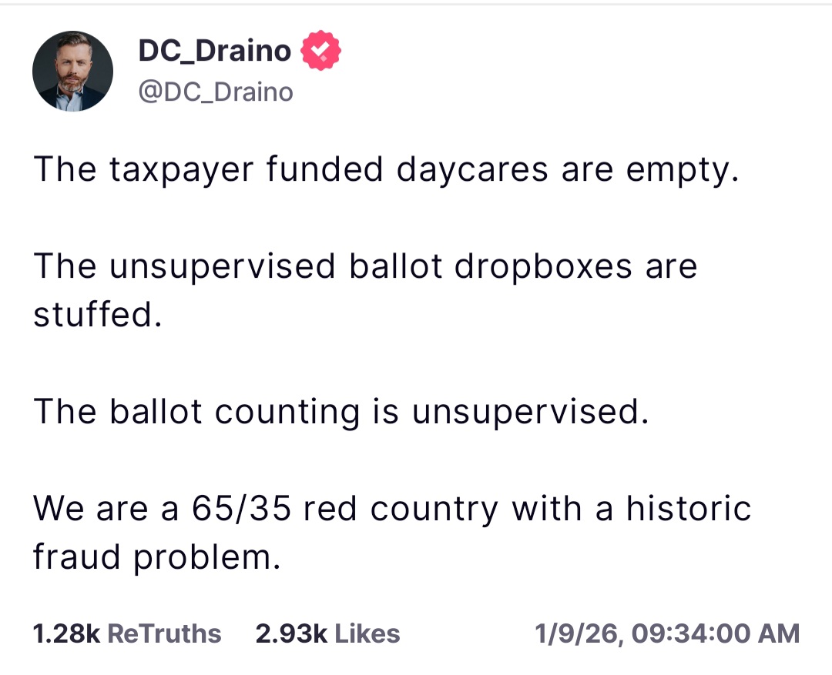This screenshot has width=832, height=675.
Task: Click the word "unsupervised" in the second paragraph
Action: [223, 267]
